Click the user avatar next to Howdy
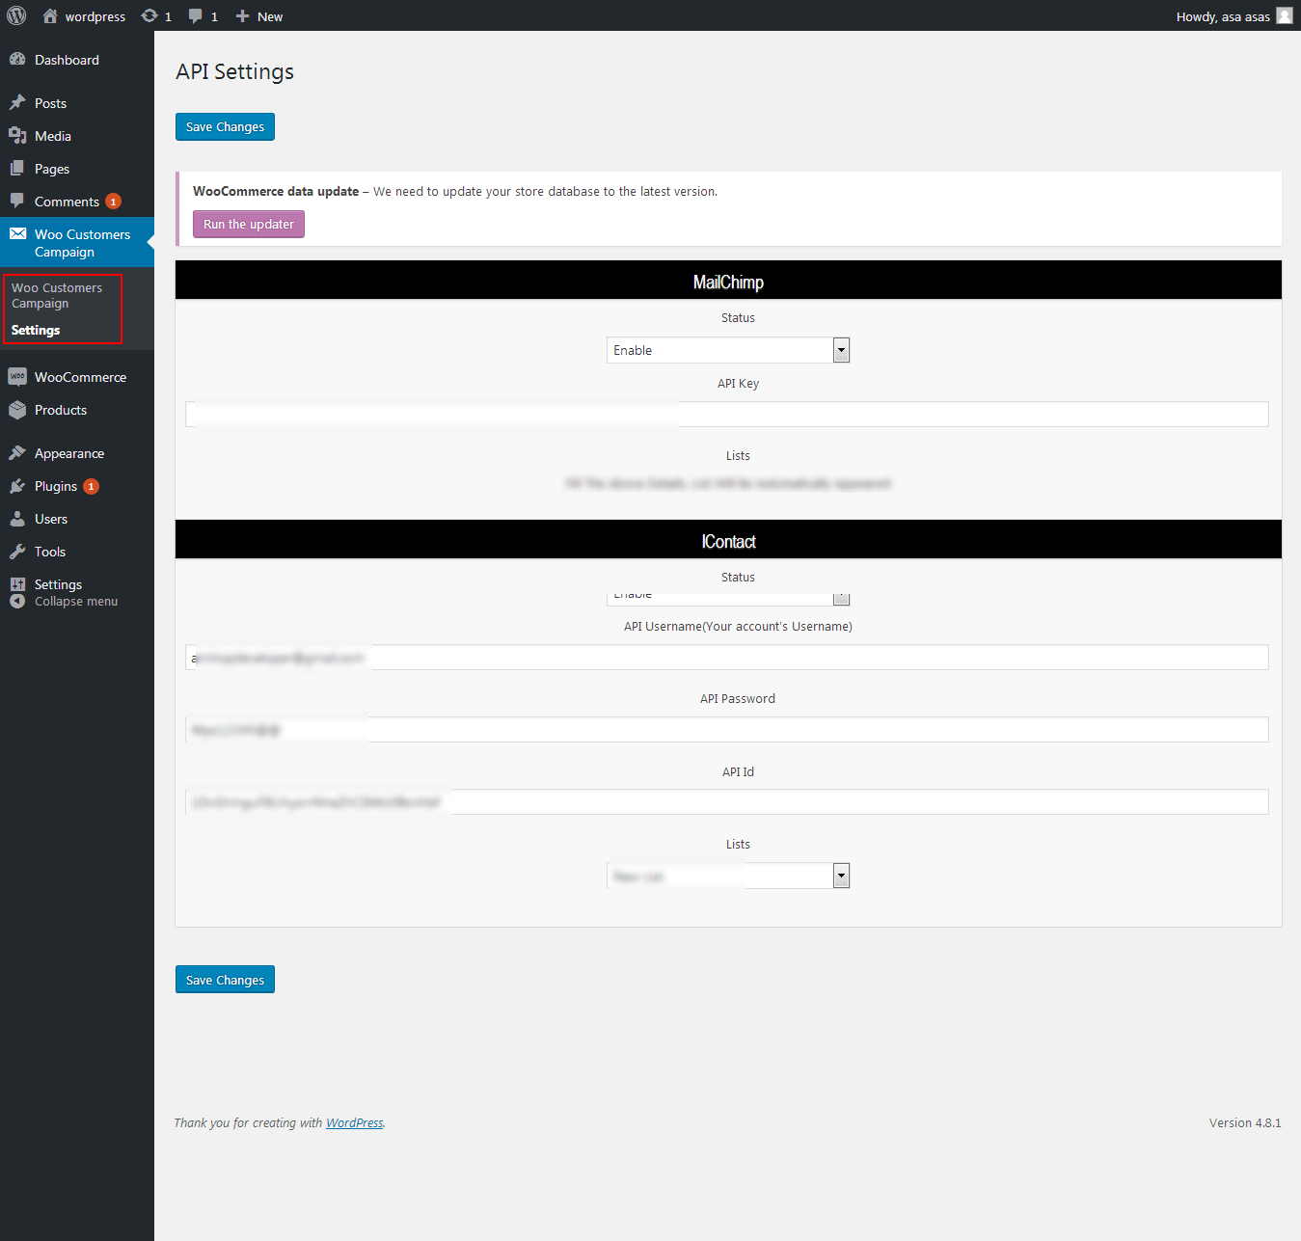 click(x=1285, y=15)
